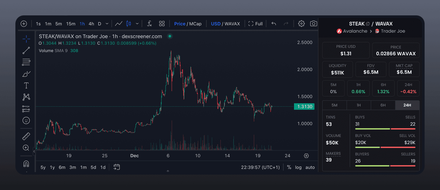This screenshot has height=190, width=440.
Task: Set the interval to 4h
Action: [91, 24]
